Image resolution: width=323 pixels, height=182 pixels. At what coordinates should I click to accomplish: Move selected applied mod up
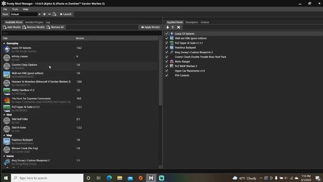click(173, 27)
